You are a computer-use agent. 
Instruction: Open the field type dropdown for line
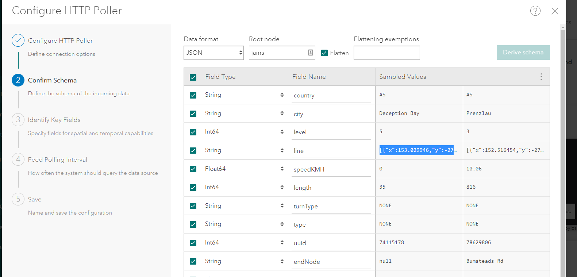pyautogui.click(x=244, y=150)
